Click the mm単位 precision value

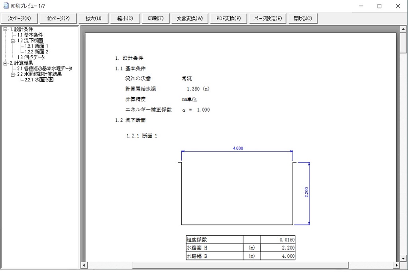[x=189, y=99]
